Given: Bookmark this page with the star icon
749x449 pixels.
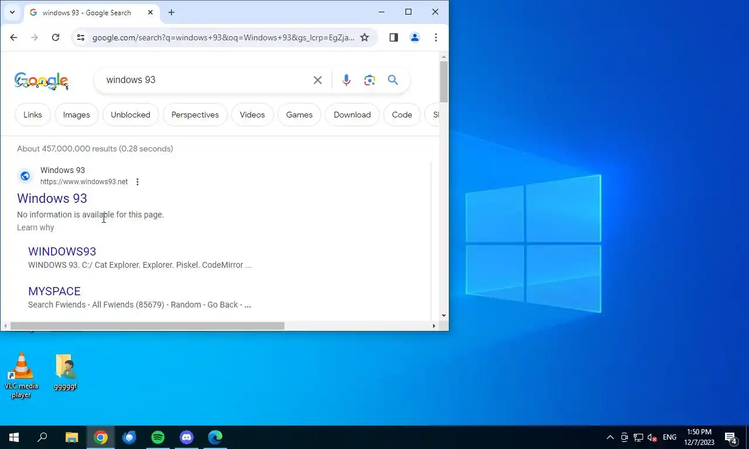Looking at the screenshot, I should click(365, 37).
